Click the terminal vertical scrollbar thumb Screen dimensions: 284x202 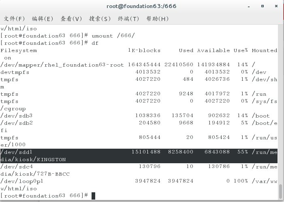(281, 191)
